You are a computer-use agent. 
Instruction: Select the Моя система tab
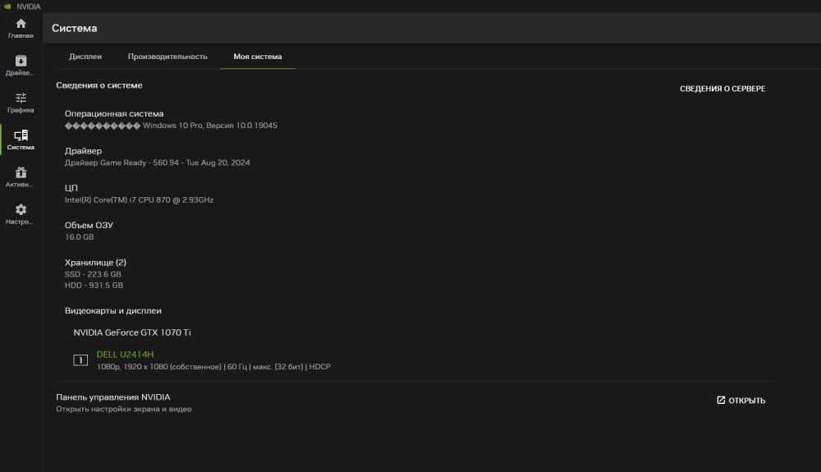click(258, 57)
